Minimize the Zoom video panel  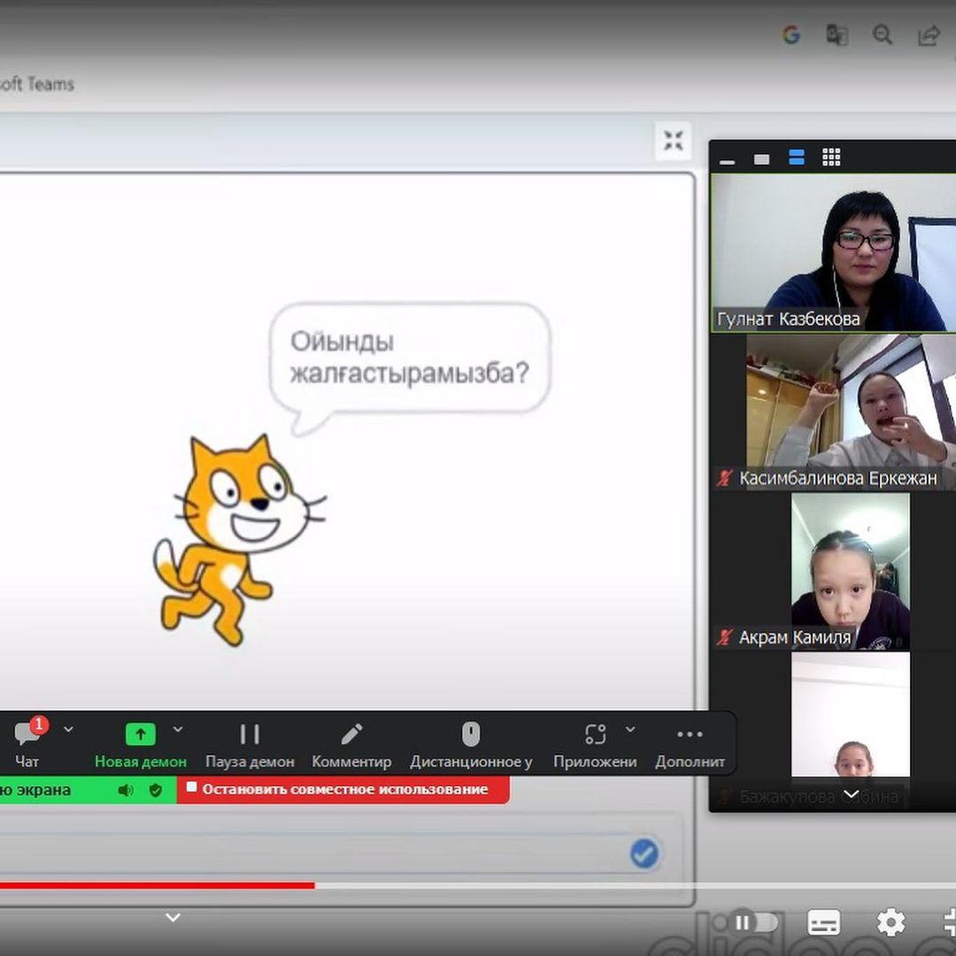point(727,162)
